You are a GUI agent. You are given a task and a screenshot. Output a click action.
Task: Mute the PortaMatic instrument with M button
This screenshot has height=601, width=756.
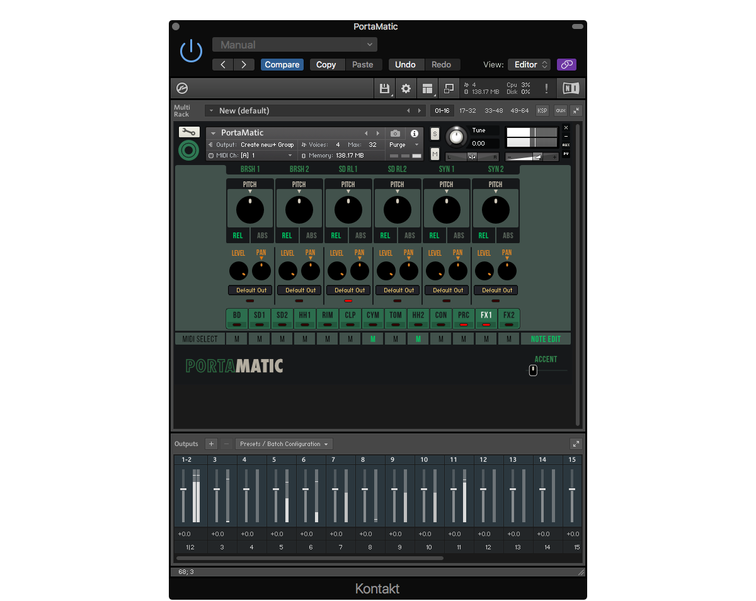pos(435,154)
